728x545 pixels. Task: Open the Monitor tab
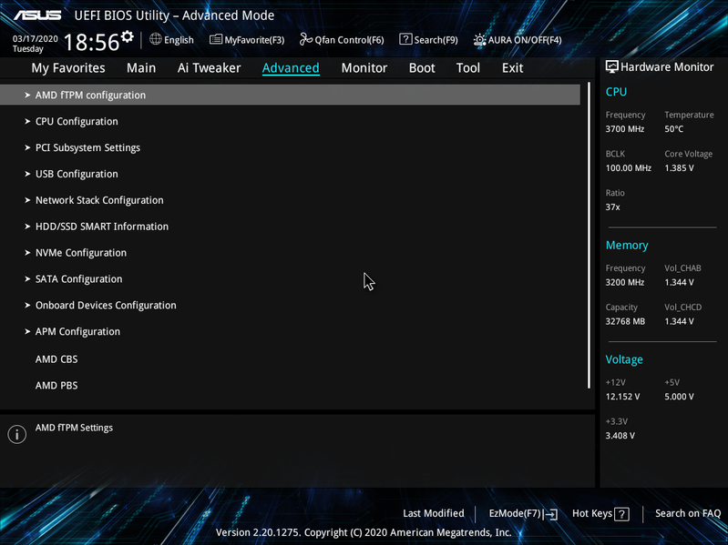click(x=364, y=68)
